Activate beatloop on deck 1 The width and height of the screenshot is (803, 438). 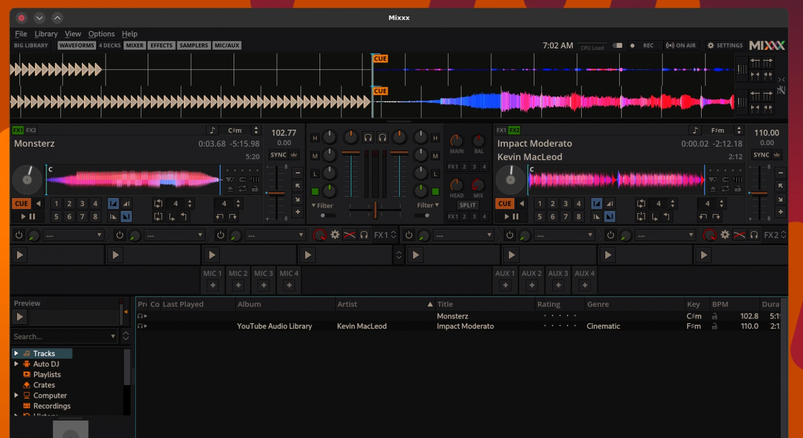coord(158,203)
